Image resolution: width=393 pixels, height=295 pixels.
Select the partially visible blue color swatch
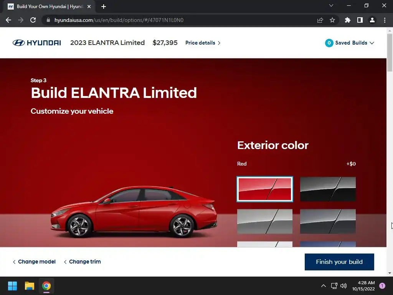328,244
